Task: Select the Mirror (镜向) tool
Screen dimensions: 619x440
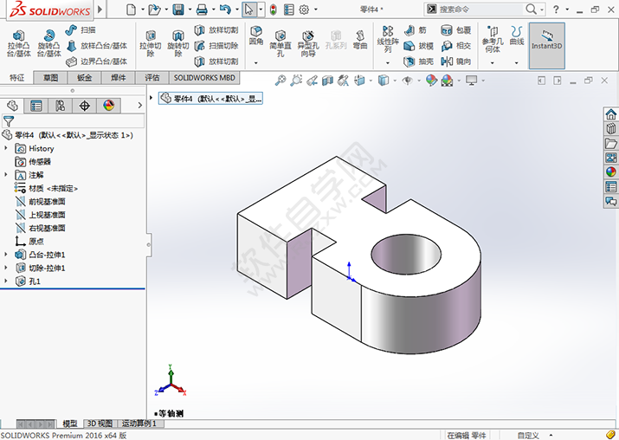Action: tap(456, 61)
